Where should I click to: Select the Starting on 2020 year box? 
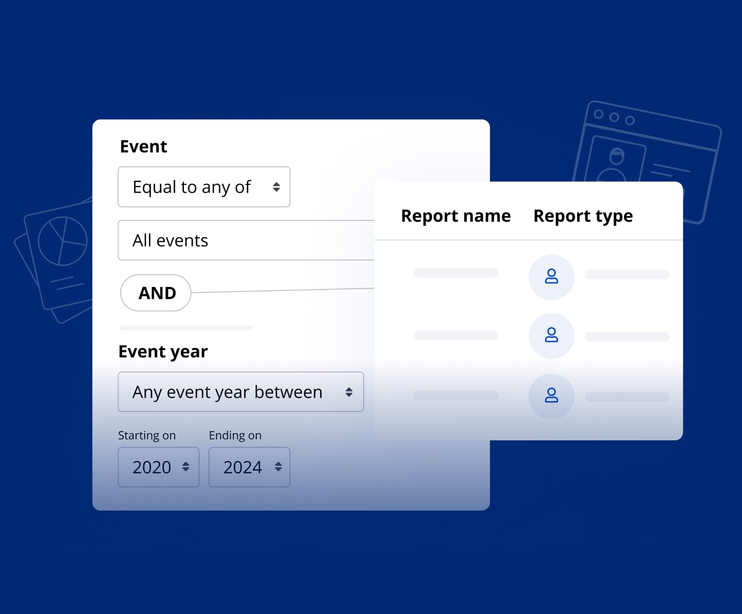point(158,467)
